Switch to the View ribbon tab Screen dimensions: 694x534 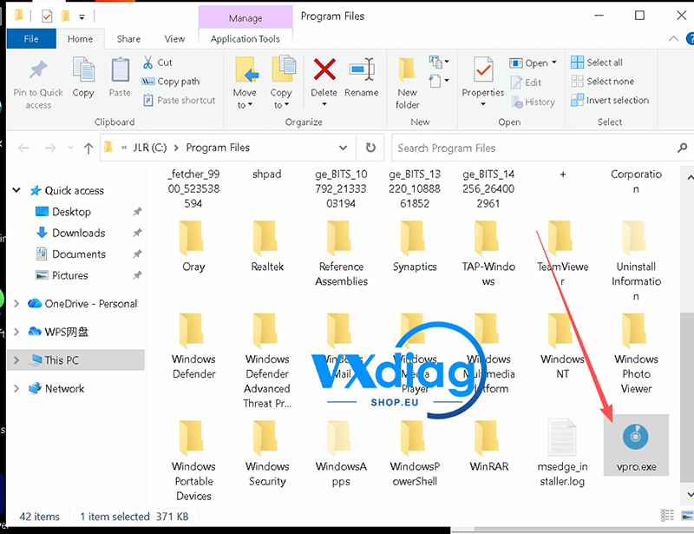175,39
